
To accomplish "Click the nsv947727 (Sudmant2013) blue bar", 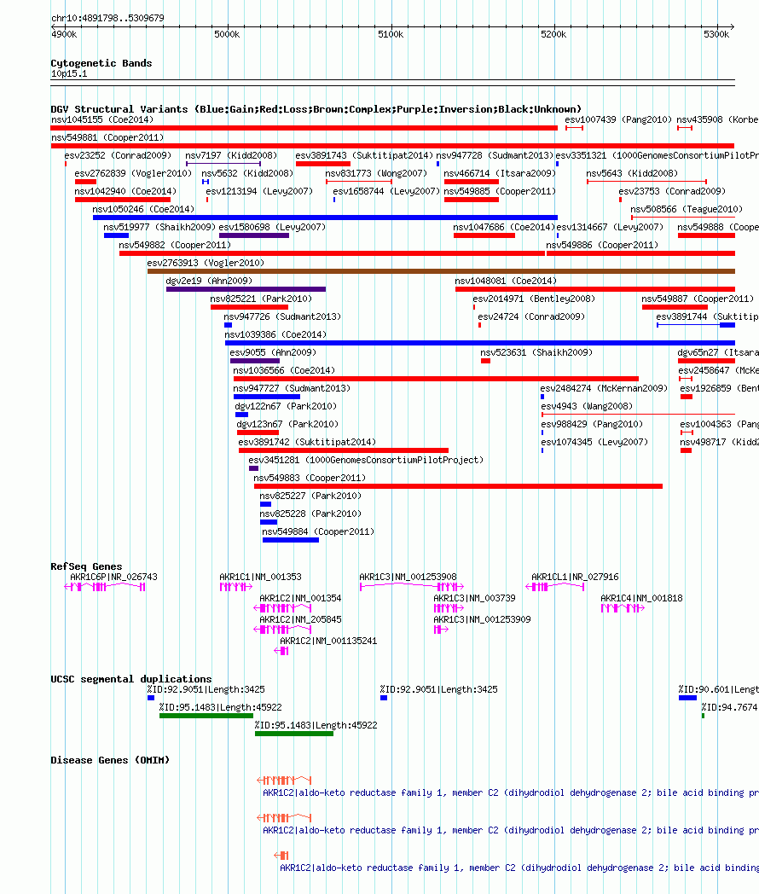I will pyautogui.click(x=267, y=397).
